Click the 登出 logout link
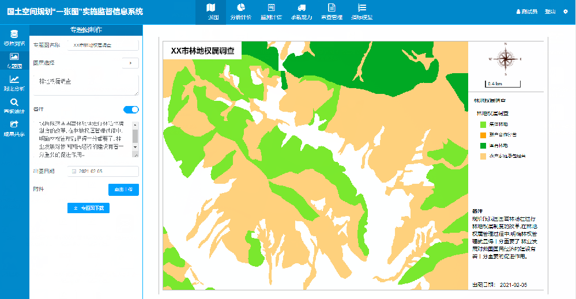Viewport: 576px width, 299px height. coord(550,12)
